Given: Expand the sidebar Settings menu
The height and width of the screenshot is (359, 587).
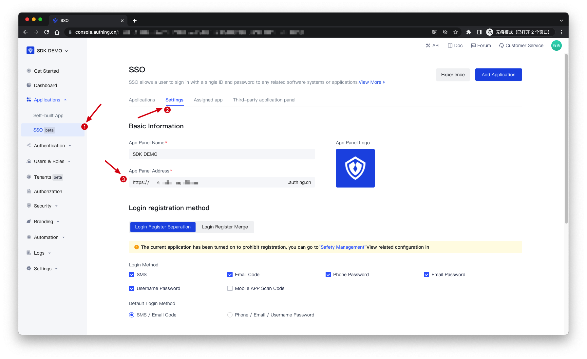Looking at the screenshot, I should coord(56,269).
